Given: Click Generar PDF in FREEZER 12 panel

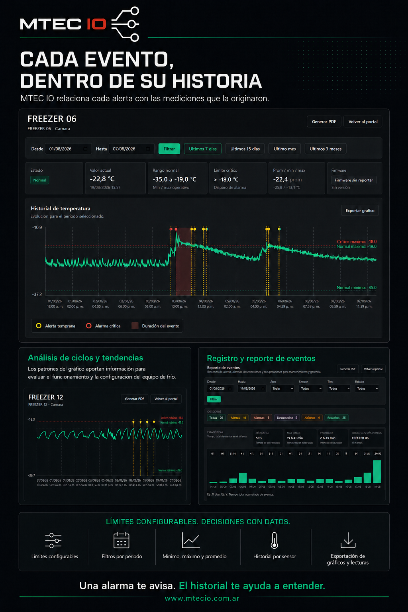Looking at the screenshot, I should [135, 399].
